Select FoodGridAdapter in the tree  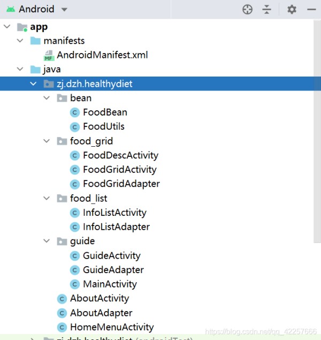[x=121, y=184]
